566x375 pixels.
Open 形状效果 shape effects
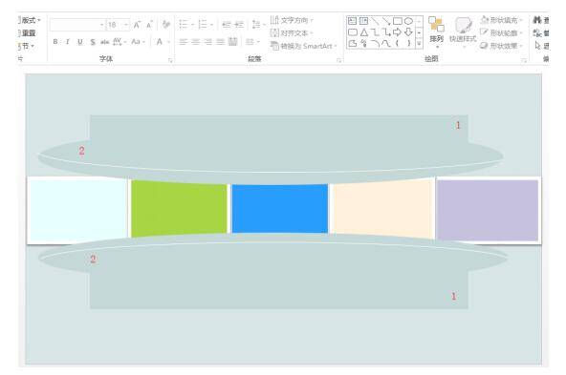tap(502, 46)
